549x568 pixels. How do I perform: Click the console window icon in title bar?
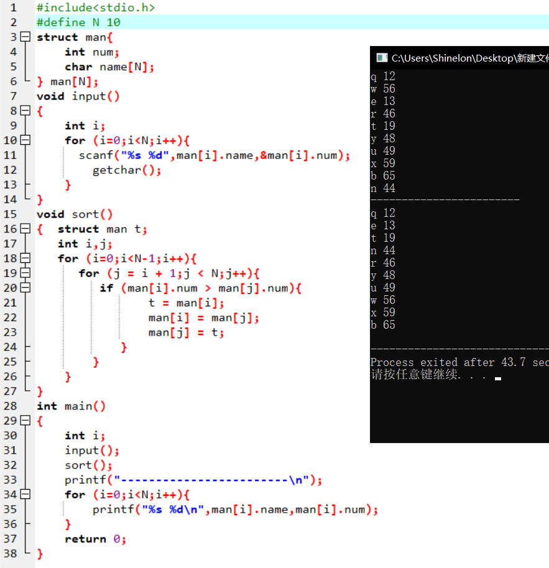point(382,58)
